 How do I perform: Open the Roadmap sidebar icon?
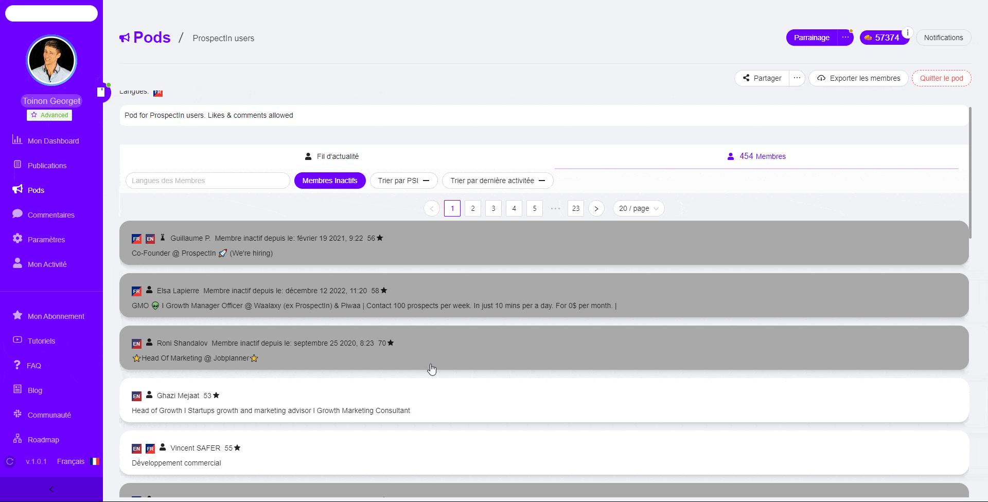click(x=17, y=439)
